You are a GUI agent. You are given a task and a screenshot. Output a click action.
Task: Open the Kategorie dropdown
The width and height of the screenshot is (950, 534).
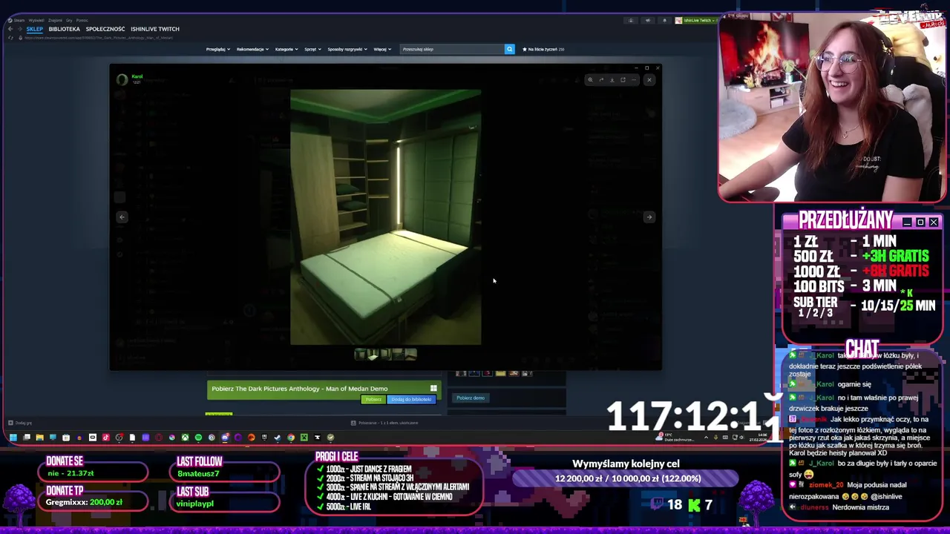(286, 49)
